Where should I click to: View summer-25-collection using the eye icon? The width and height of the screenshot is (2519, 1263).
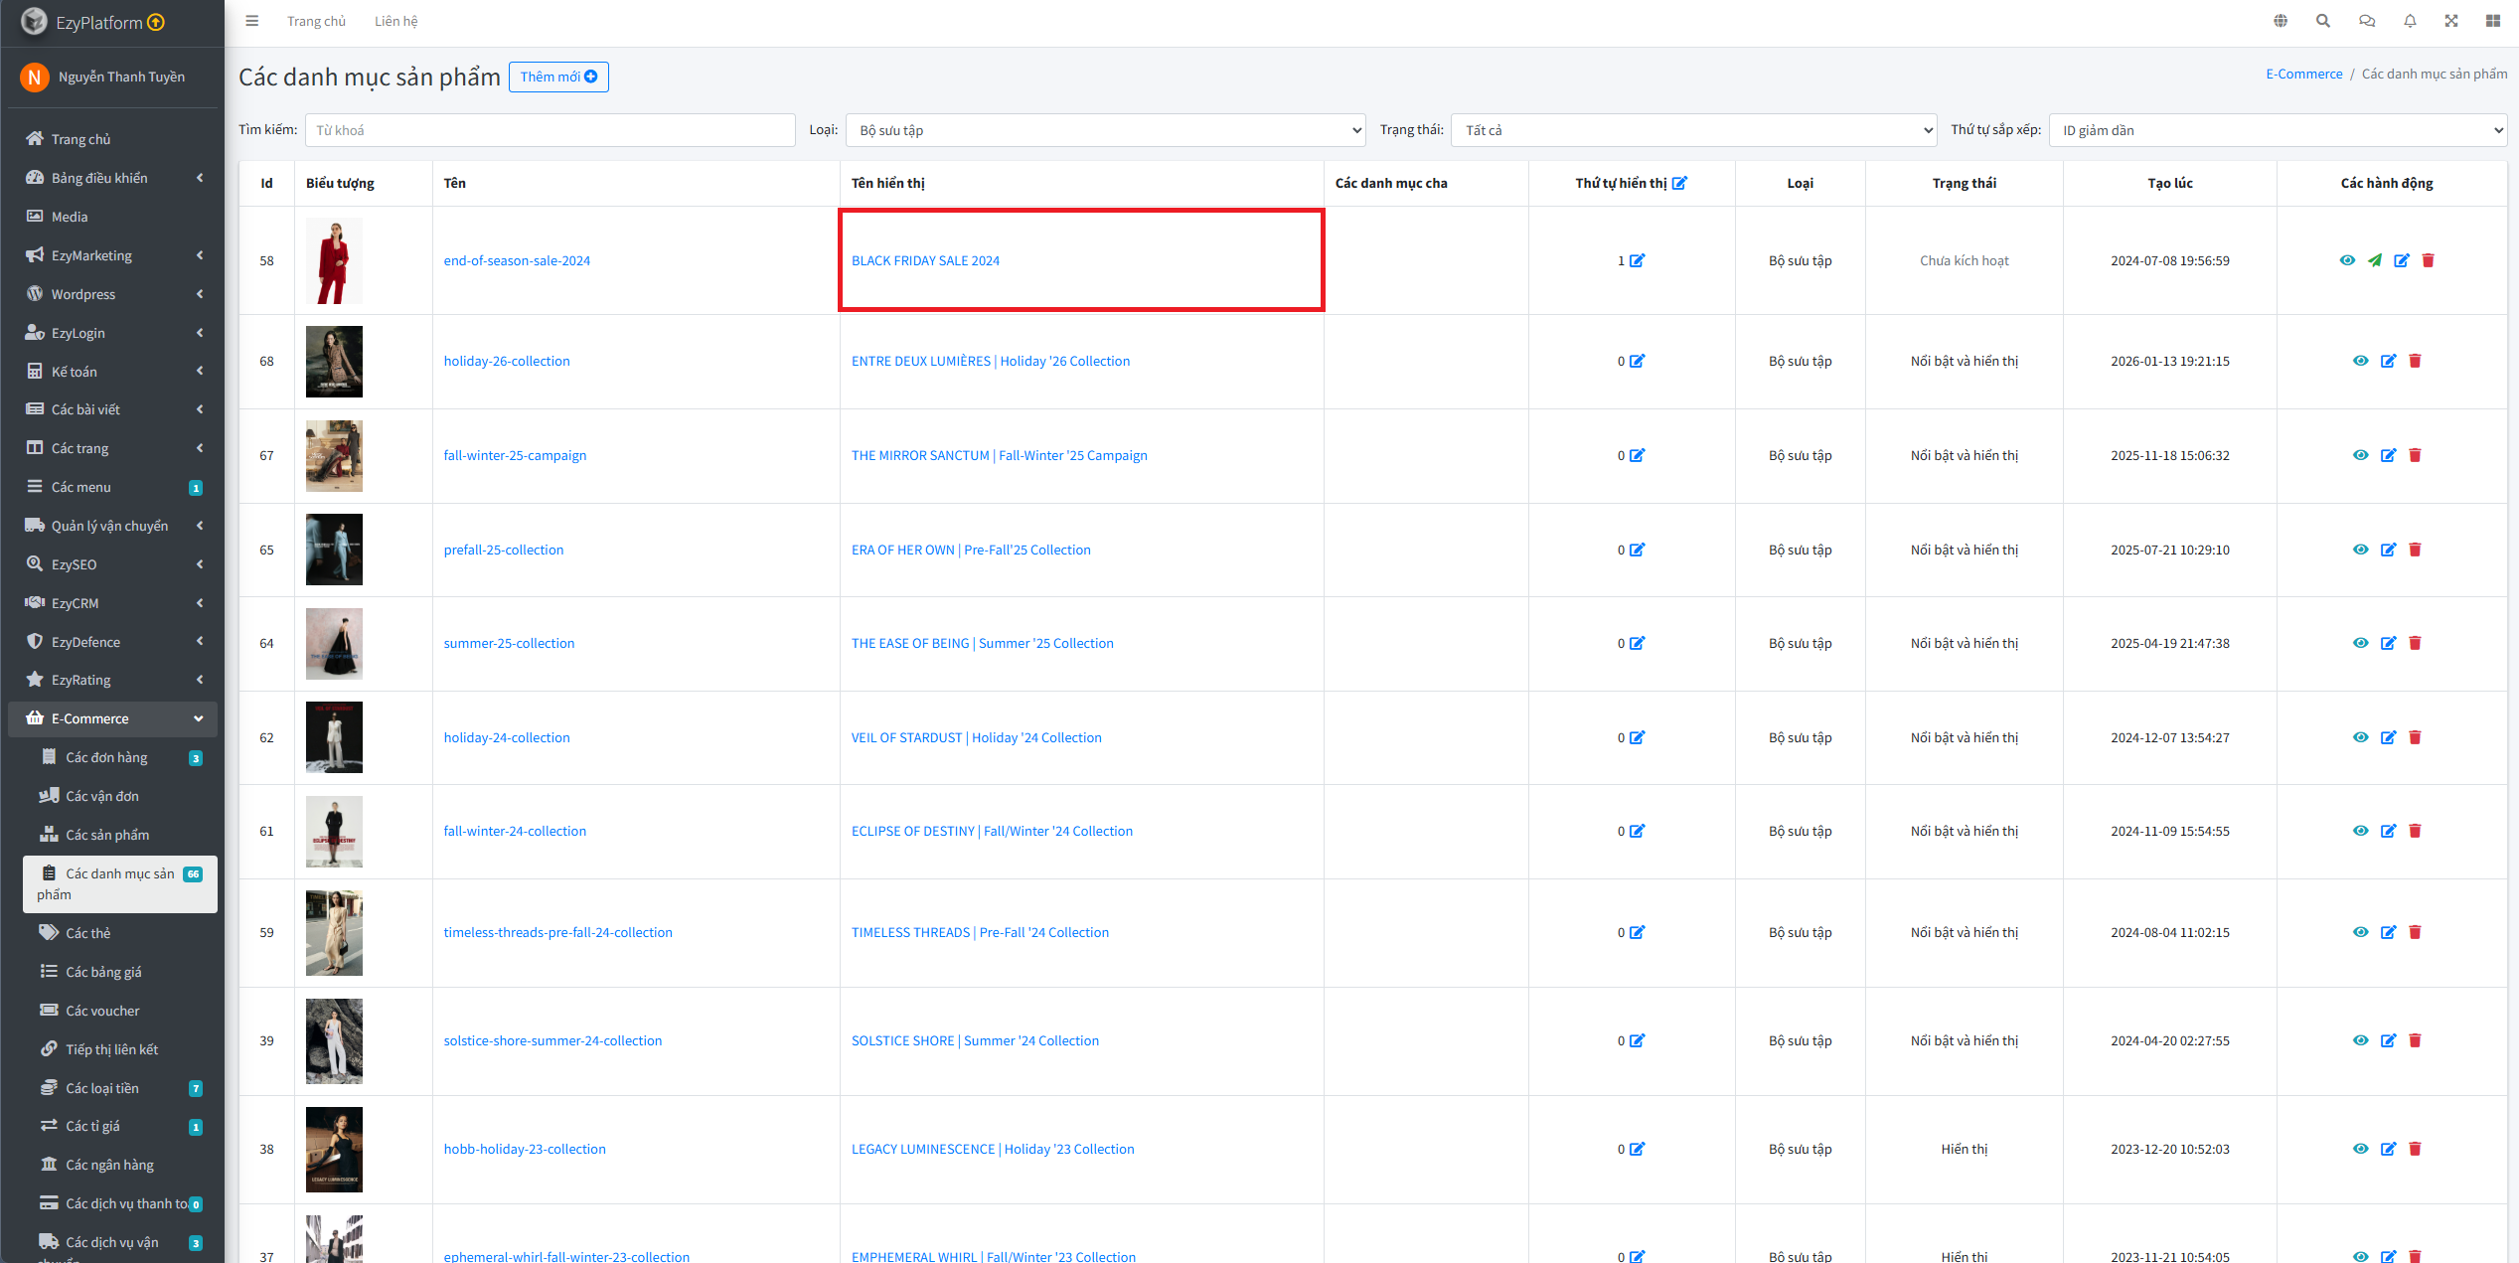[2360, 643]
